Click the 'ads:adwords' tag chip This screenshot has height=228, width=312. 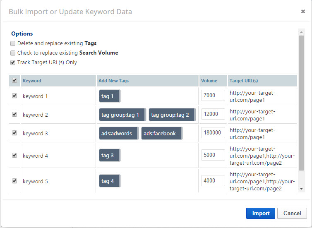point(118,133)
